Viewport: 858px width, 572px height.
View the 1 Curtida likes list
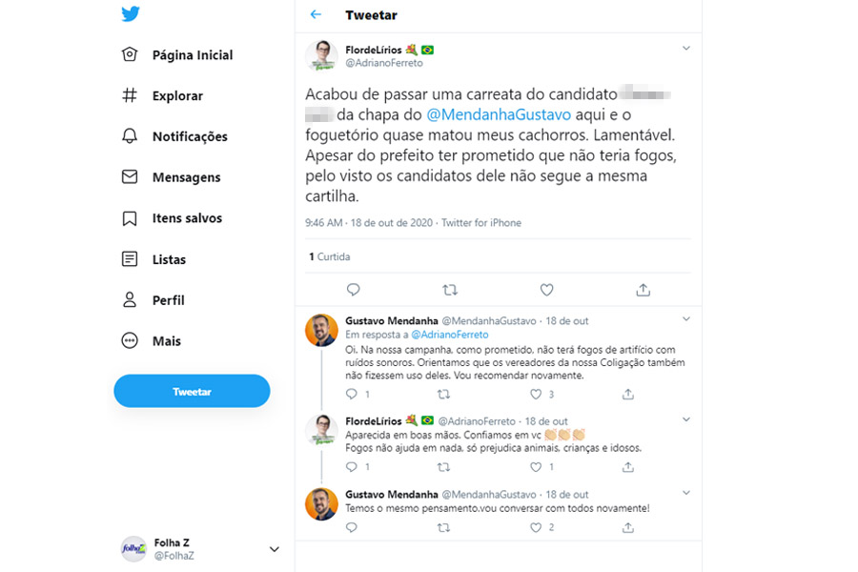click(x=330, y=256)
